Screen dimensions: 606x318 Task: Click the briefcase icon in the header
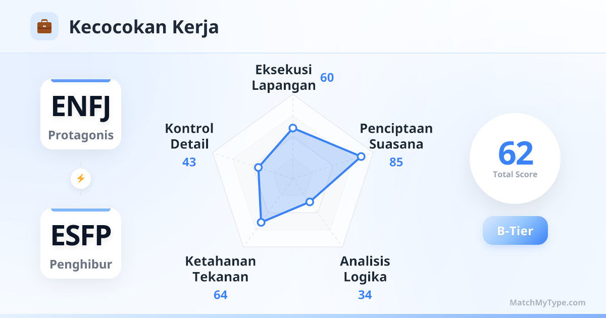click(x=44, y=26)
